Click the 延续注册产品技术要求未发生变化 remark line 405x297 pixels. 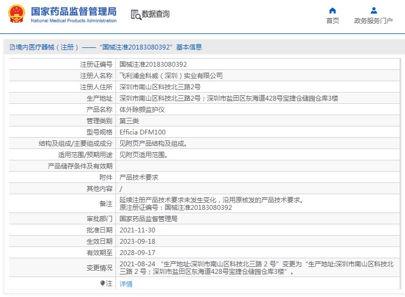pos(212,200)
